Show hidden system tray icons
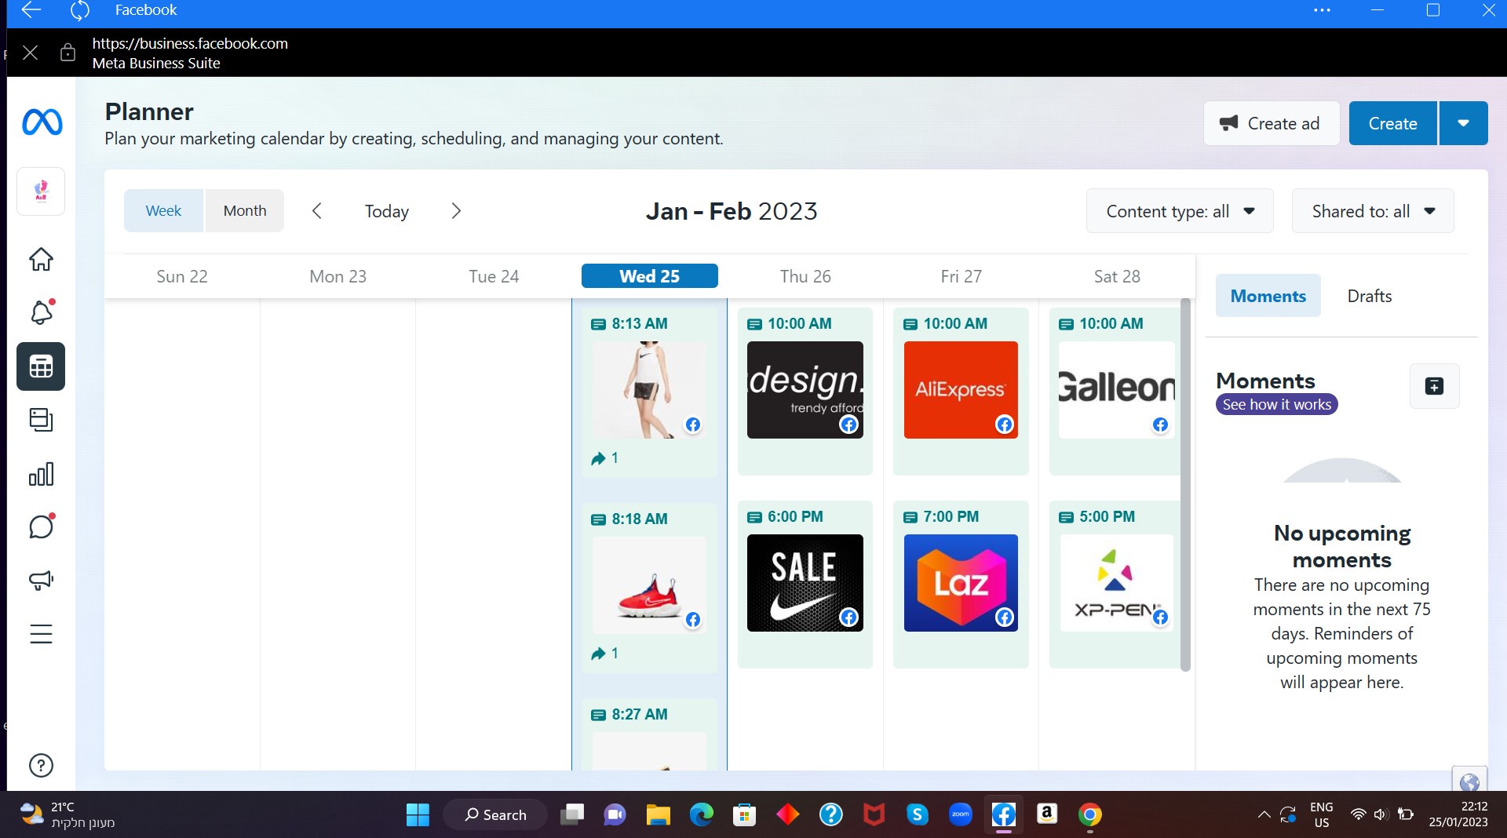The height and width of the screenshot is (838, 1507). tap(1264, 815)
